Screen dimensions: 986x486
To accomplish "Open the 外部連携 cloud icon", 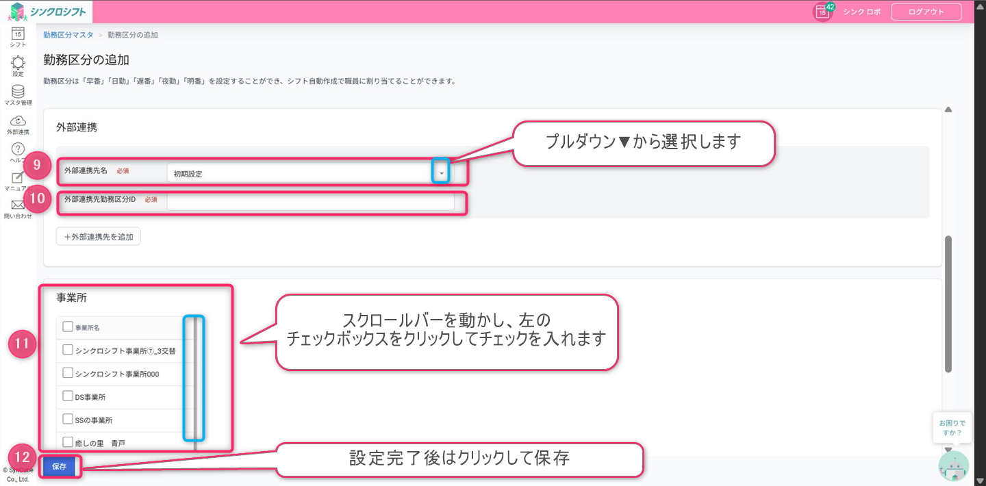I will 18,121.
